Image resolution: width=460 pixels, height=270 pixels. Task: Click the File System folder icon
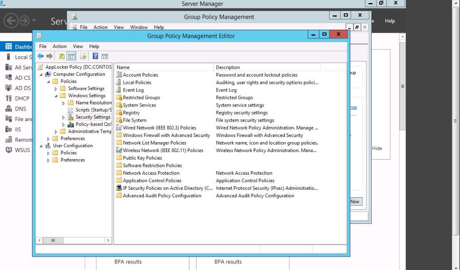[119, 120]
